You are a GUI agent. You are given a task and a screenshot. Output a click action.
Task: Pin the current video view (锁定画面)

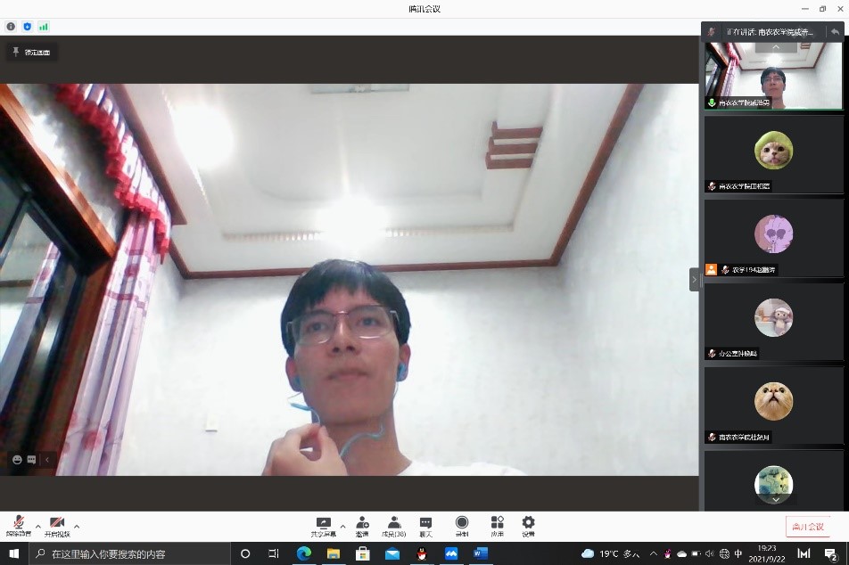pos(31,53)
